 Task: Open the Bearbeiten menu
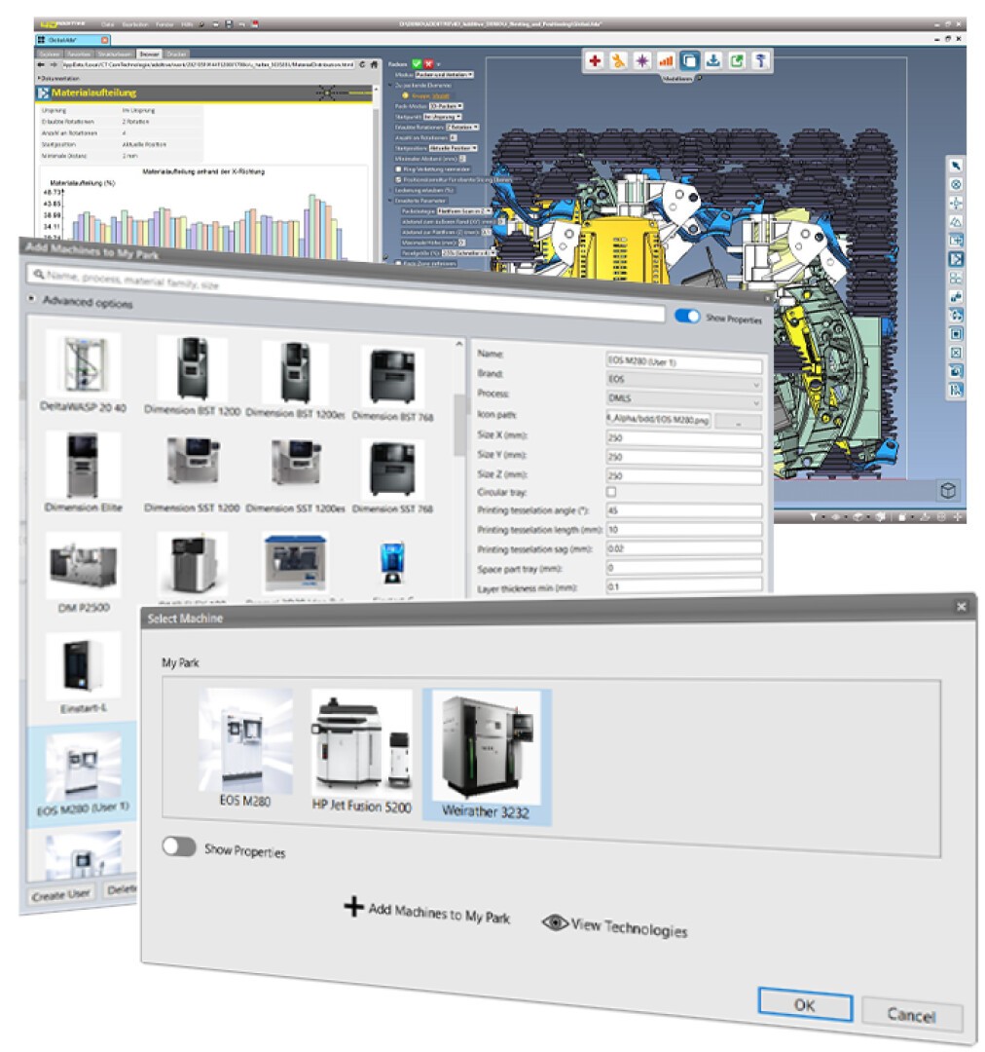pyautogui.click(x=134, y=24)
